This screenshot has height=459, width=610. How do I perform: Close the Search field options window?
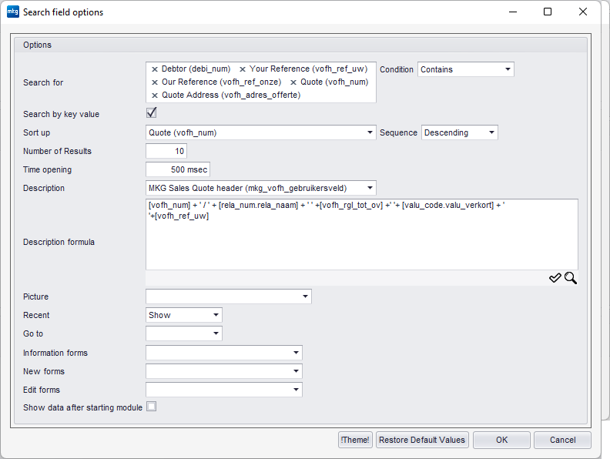pyautogui.click(x=583, y=12)
